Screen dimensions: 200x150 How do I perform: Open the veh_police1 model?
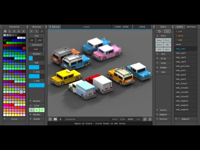click(186, 66)
